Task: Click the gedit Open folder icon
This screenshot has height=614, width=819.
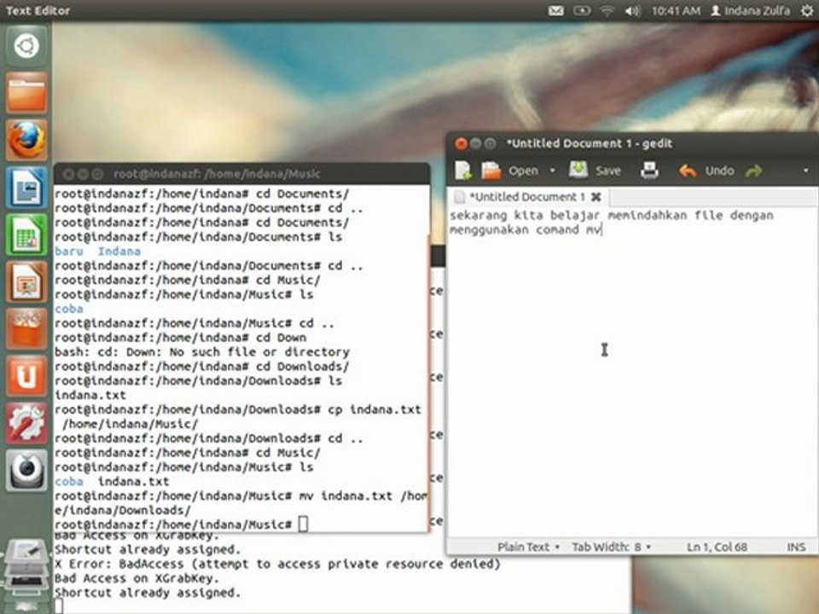Action: coord(491,171)
